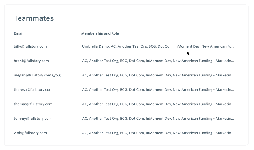
Task: Open billy@fullstory.com teammate entry
Action: 30,46
